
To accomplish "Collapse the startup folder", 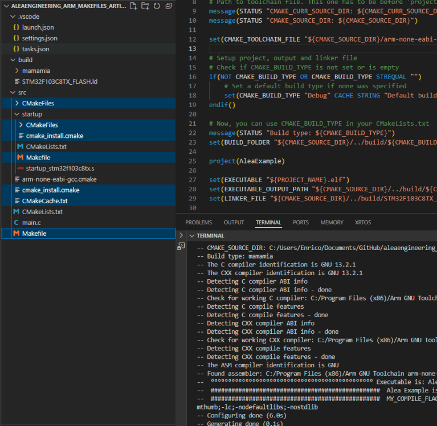I will pos(17,114).
